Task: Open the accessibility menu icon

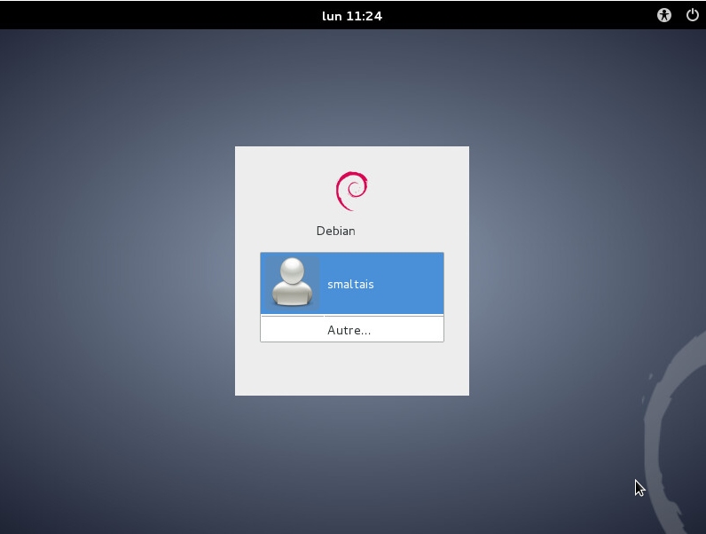Action: [x=663, y=15]
